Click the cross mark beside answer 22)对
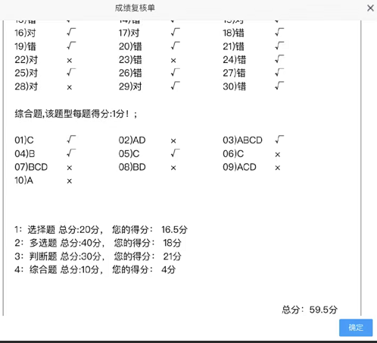This screenshot has width=377, height=343. click(x=70, y=61)
